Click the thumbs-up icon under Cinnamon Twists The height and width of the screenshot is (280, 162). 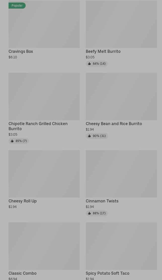tap(89, 213)
